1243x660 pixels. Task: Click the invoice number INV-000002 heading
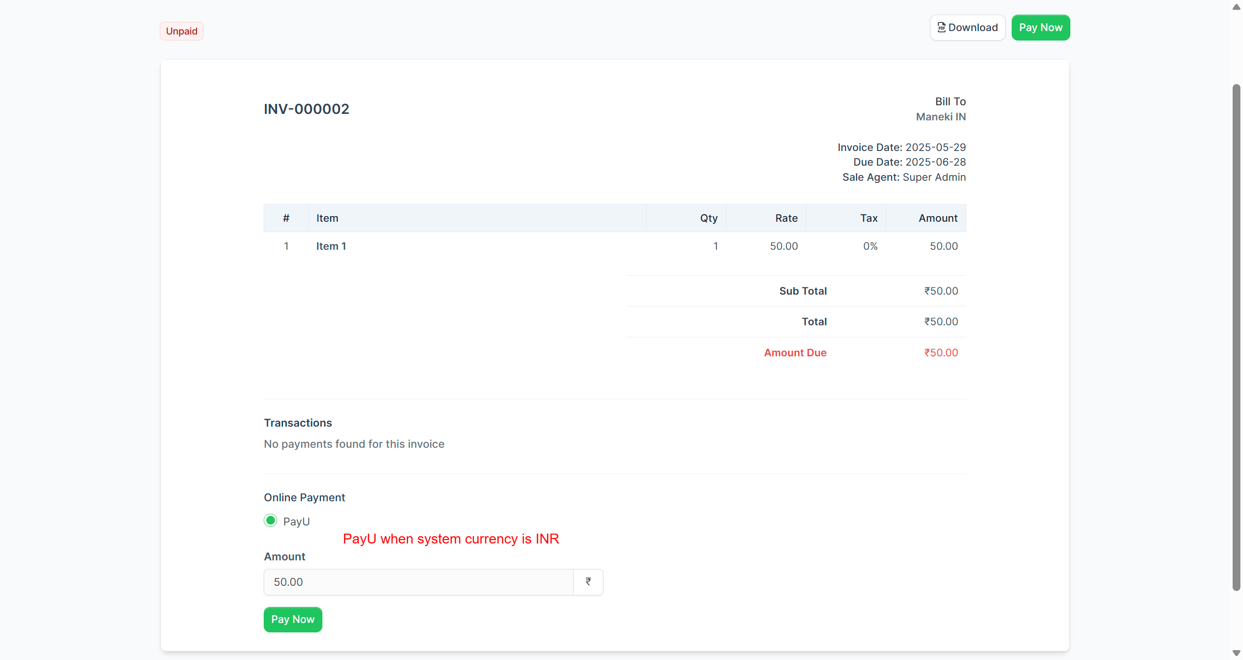(x=306, y=109)
